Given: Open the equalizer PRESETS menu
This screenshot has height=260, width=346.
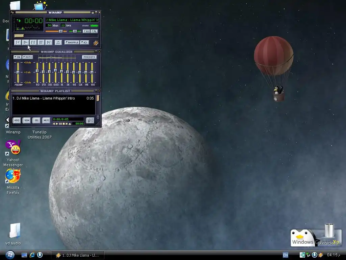Looking at the screenshot, I should tap(89, 57).
